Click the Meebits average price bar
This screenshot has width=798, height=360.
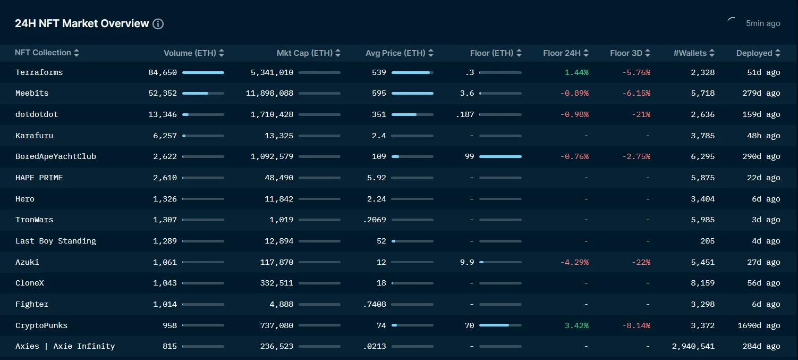pyautogui.click(x=412, y=93)
